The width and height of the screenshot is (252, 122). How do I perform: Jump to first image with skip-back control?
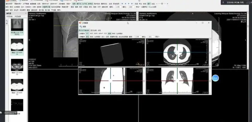(122, 4)
